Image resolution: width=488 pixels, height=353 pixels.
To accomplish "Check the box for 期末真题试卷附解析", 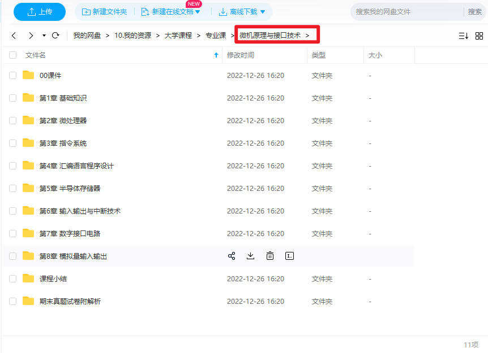I will 13,302.
